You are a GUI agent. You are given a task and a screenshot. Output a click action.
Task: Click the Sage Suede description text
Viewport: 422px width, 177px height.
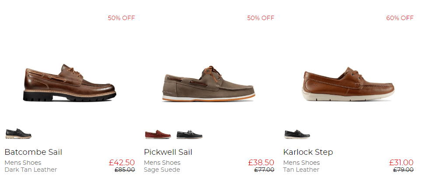pos(162,170)
